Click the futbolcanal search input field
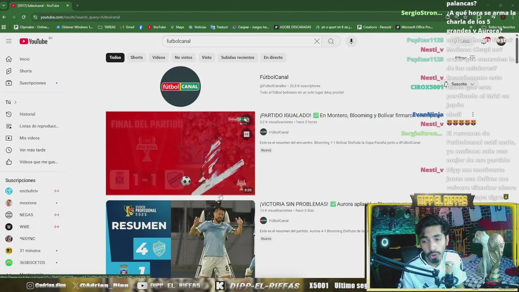Viewport: 519px width, 292px height. (239, 41)
